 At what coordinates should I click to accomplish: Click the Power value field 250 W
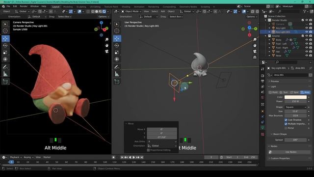(295, 101)
